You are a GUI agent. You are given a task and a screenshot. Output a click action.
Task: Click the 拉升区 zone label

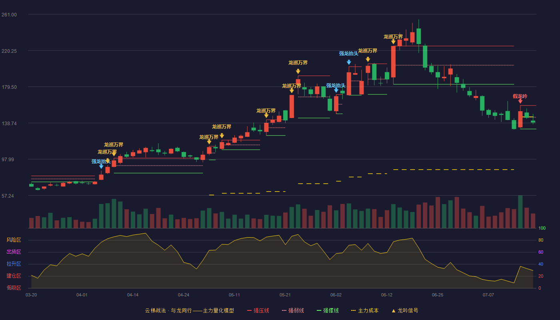point(14,264)
